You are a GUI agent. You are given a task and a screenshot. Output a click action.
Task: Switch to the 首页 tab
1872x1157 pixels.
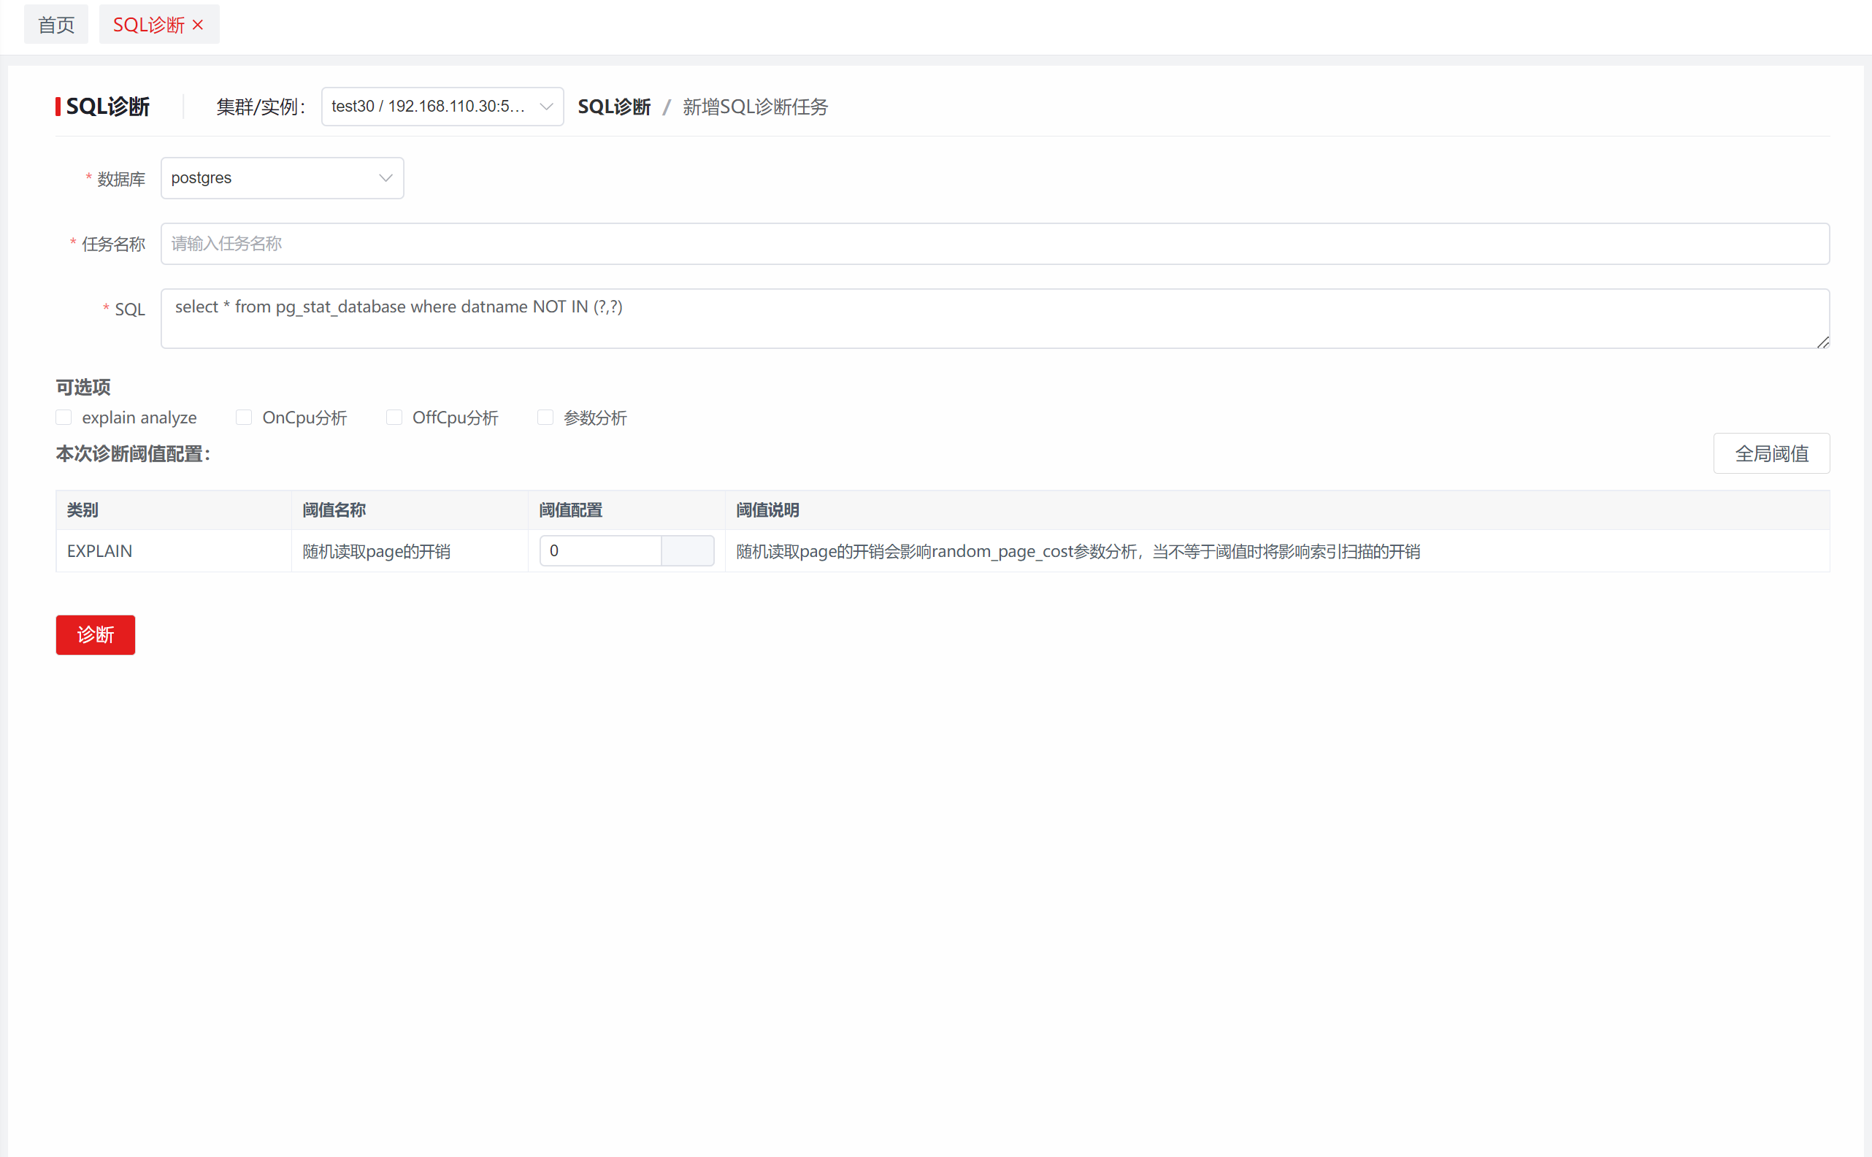click(x=56, y=25)
